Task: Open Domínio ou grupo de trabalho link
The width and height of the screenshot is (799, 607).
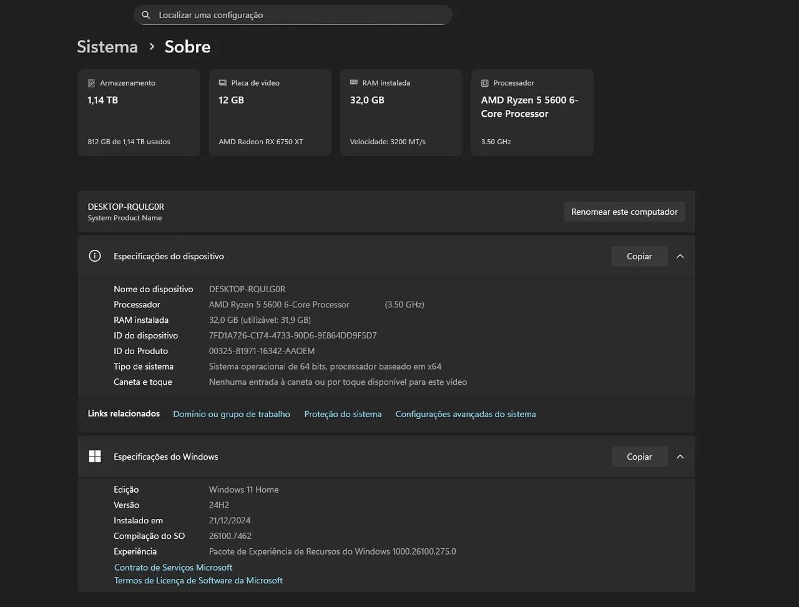Action: [x=232, y=414]
